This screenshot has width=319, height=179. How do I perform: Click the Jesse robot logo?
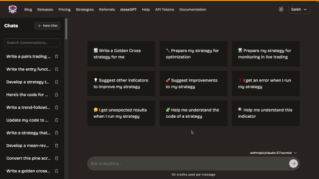(x=13, y=9)
